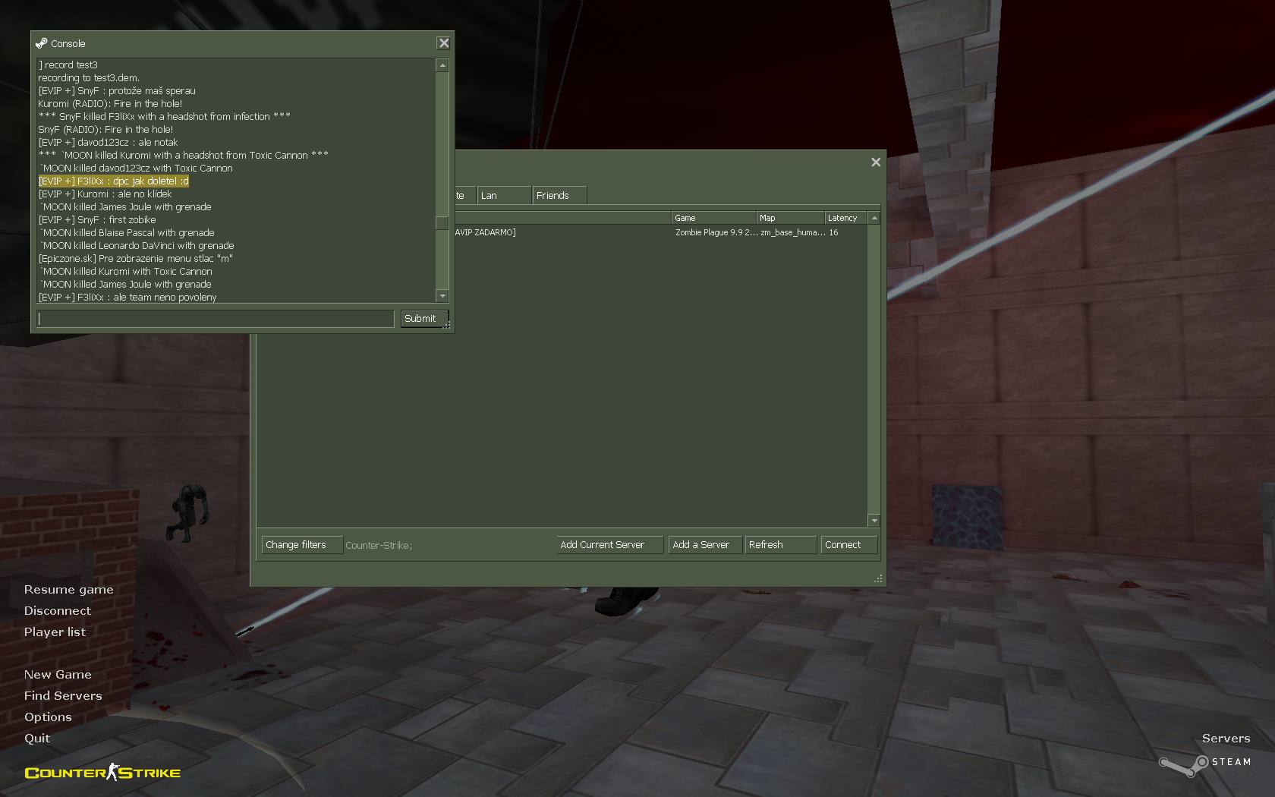Screen dimensions: 1275x797
Task: Select Resume game in menu
Action: click(68, 590)
